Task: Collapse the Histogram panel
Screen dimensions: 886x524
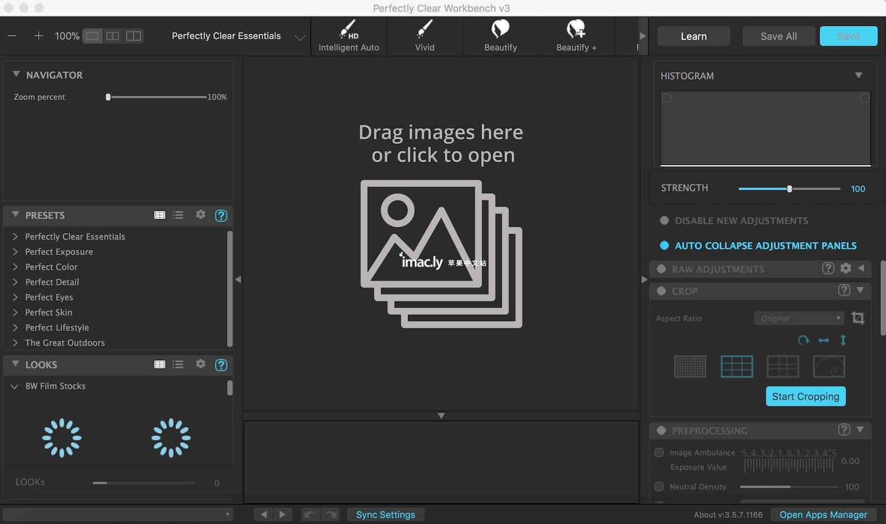Action: pyautogui.click(x=858, y=75)
